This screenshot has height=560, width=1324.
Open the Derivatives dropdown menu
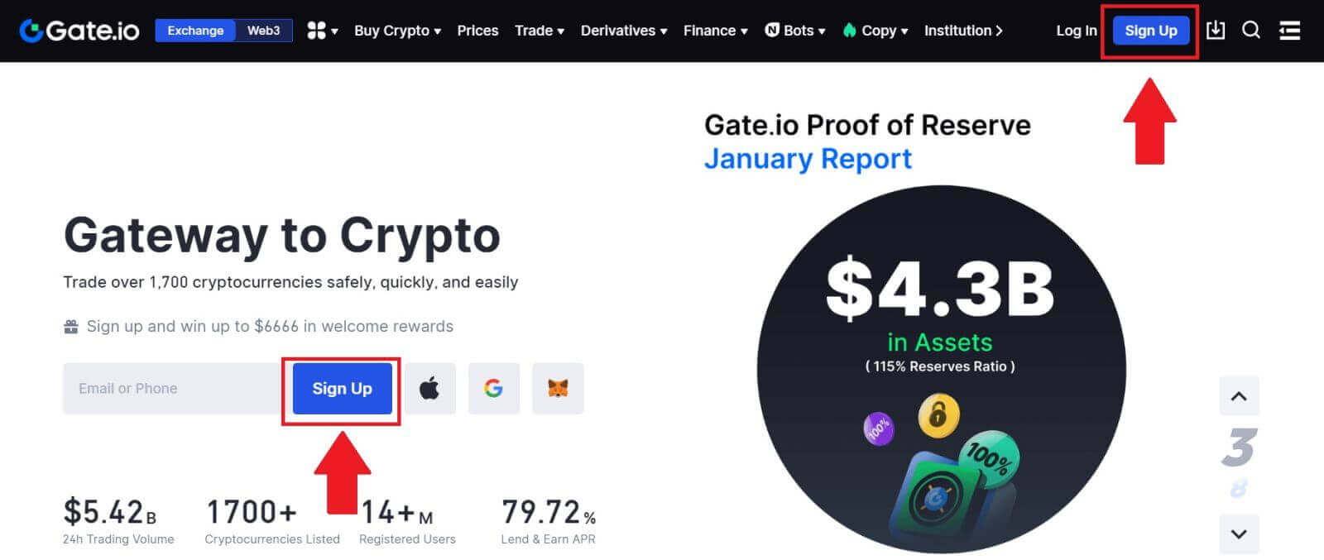619,31
